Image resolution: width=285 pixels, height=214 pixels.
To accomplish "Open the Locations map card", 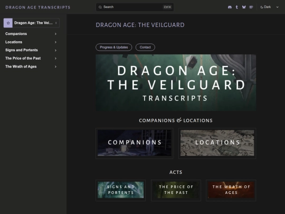I will tap(217, 143).
